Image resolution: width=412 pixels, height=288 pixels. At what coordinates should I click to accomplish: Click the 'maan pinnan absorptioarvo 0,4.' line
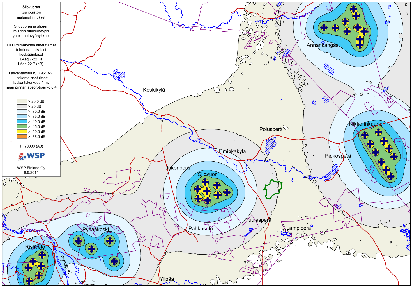point(31,87)
